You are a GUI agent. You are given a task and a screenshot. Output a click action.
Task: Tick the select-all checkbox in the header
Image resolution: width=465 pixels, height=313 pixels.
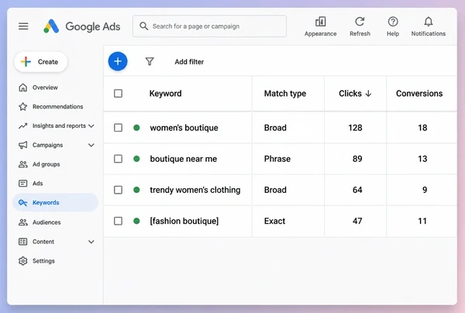click(118, 94)
